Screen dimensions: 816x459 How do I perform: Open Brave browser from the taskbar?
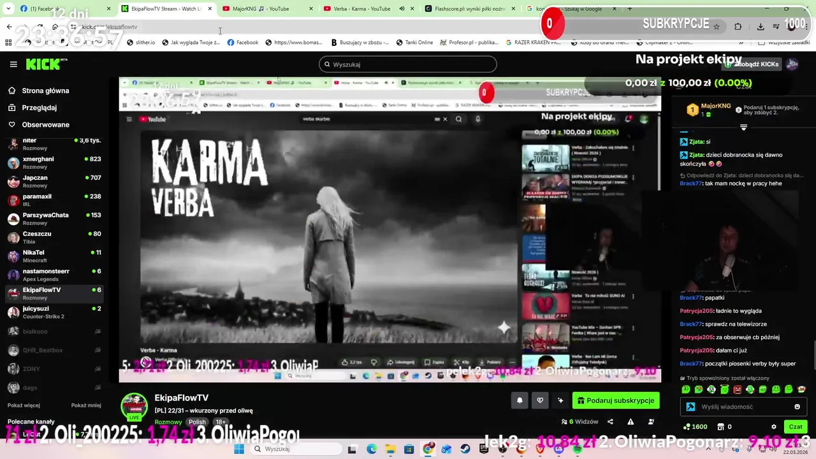[x=541, y=449]
